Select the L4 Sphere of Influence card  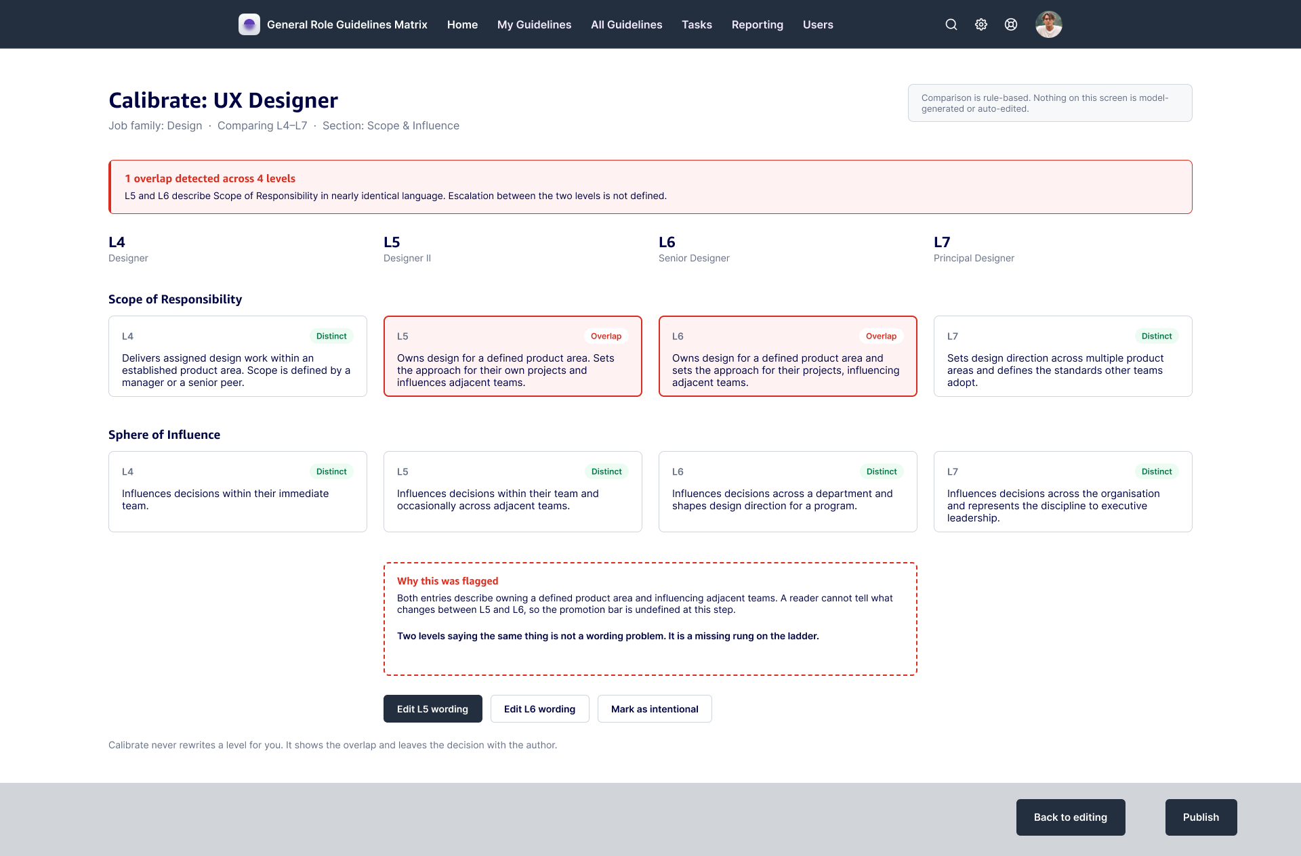[238, 492]
